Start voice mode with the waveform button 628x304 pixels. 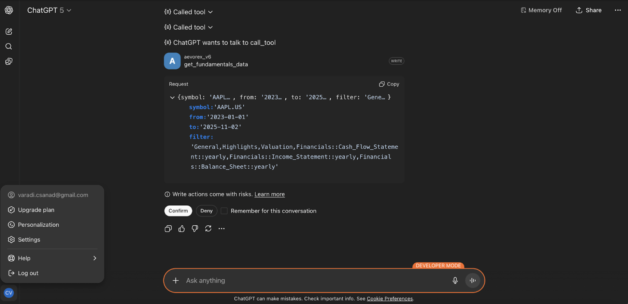coord(473,281)
